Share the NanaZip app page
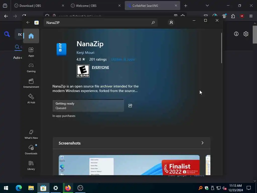The image size is (257, 193). point(130,106)
